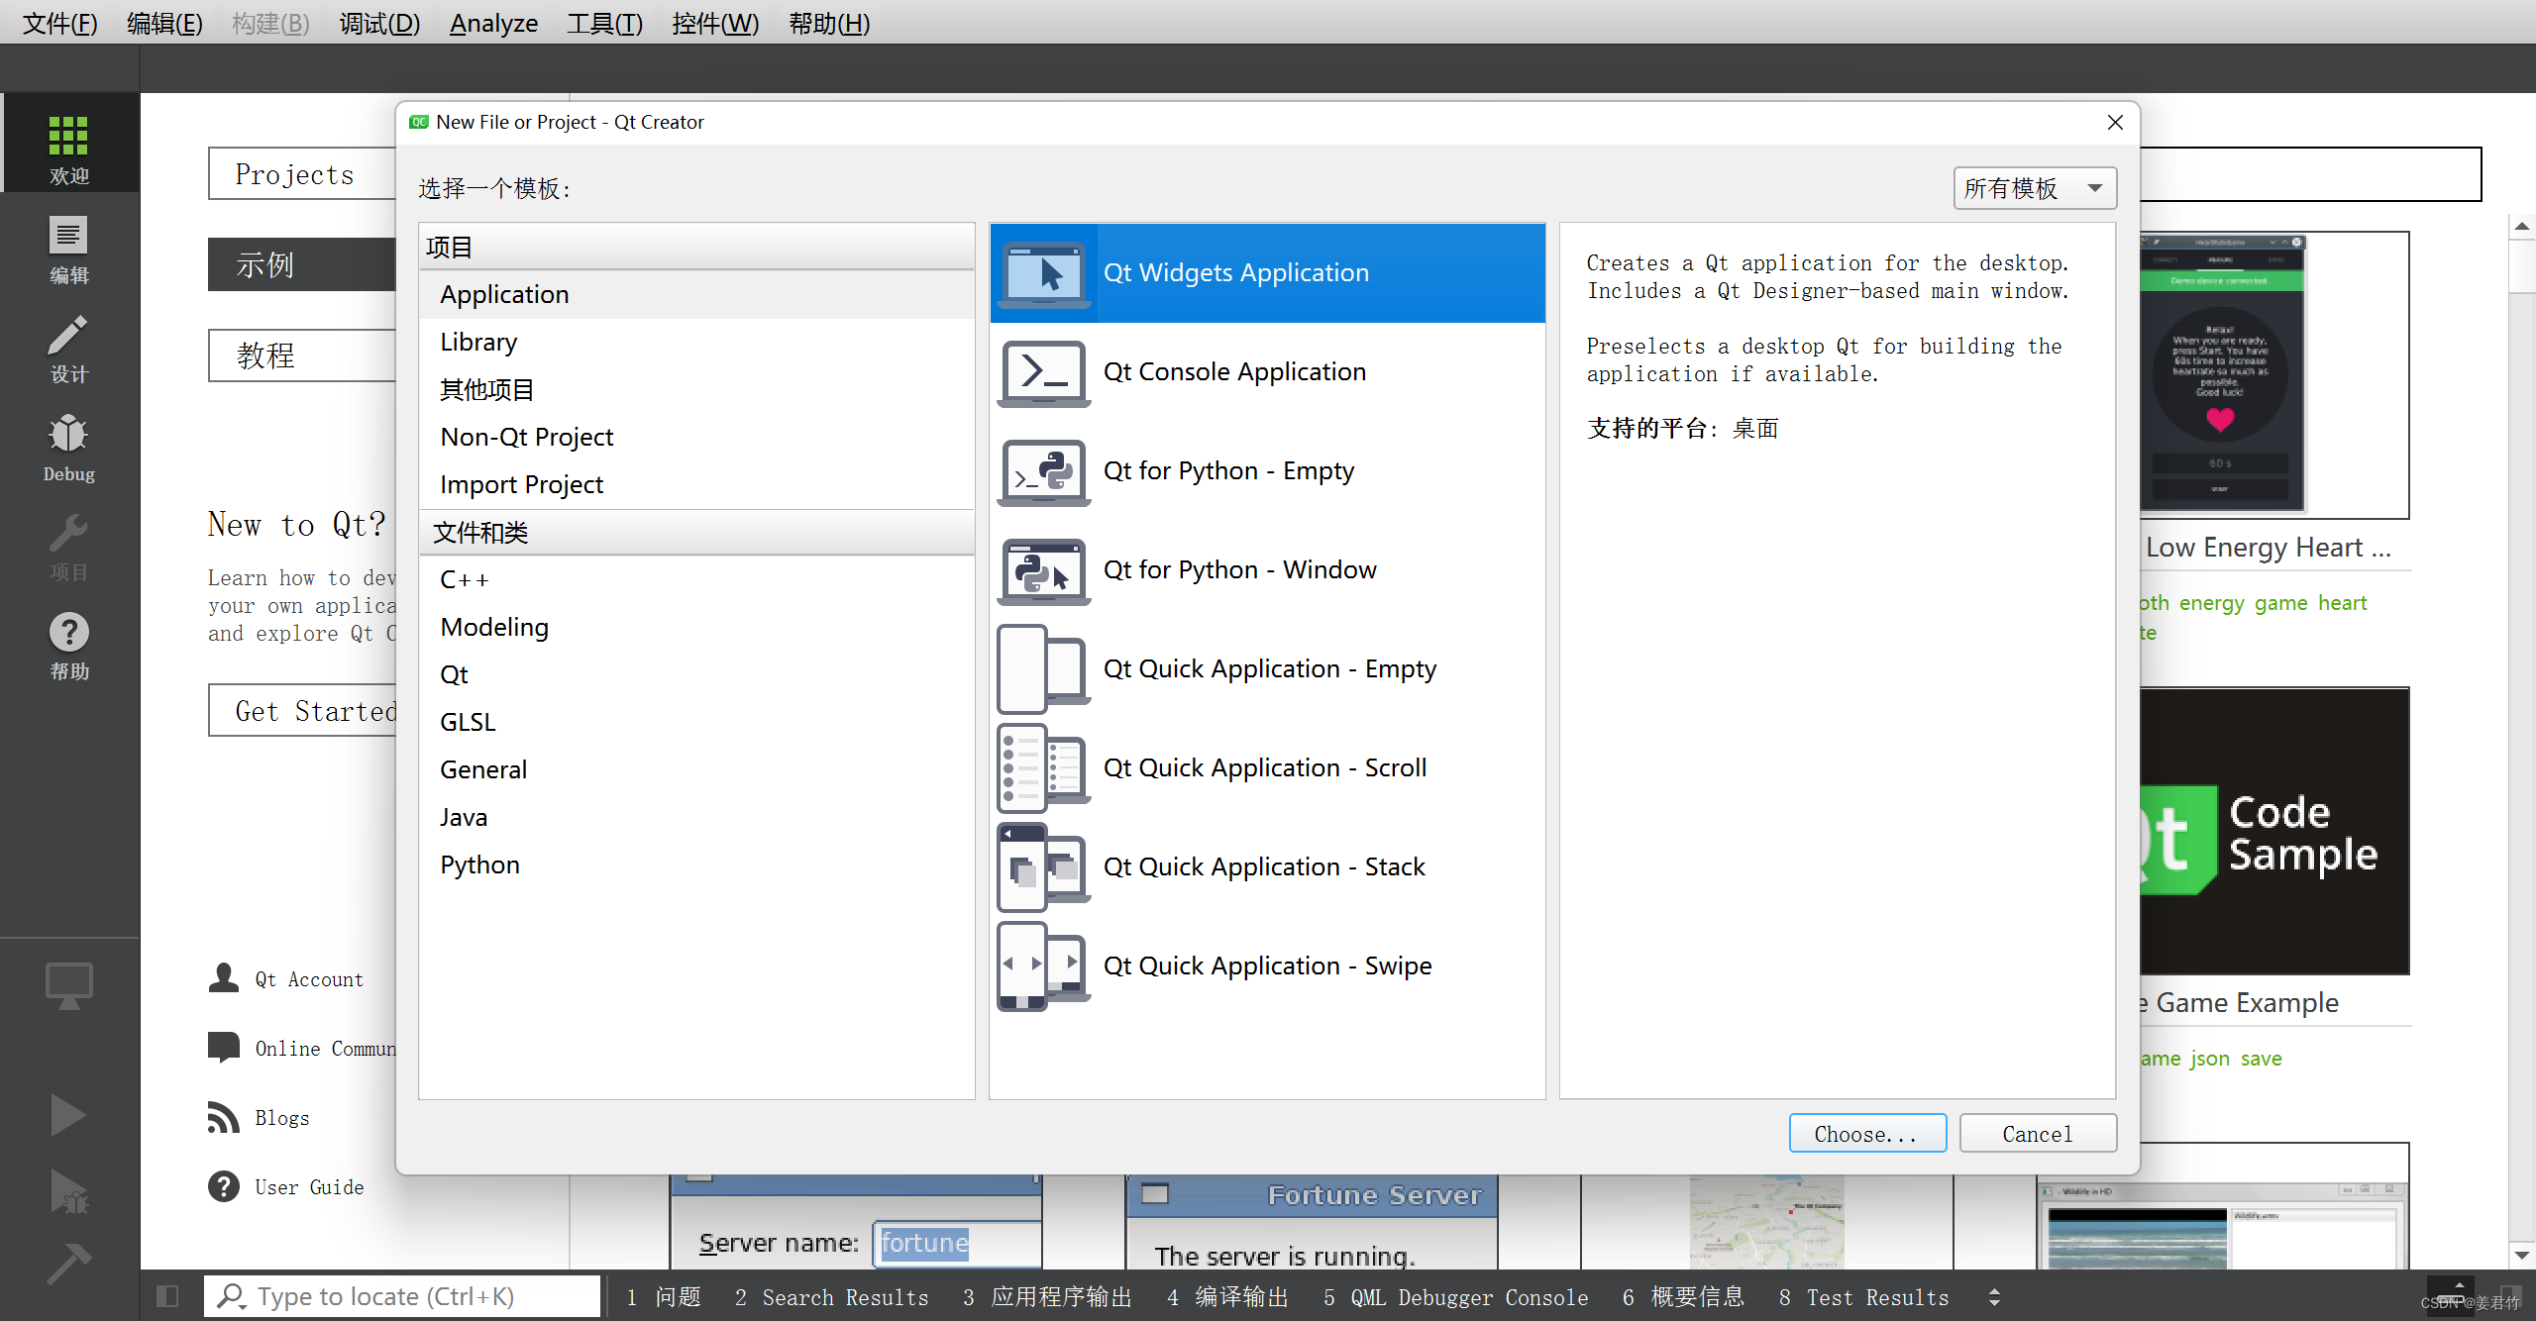Image resolution: width=2536 pixels, height=1321 pixels.
Task: Expand the Library category in project list
Action: (478, 342)
